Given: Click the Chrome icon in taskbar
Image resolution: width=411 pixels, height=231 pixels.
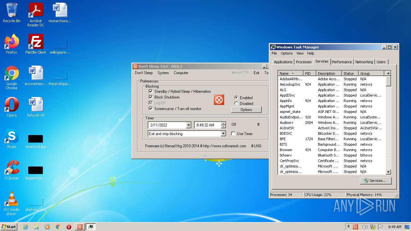Looking at the screenshot, I should coord(58,227).
